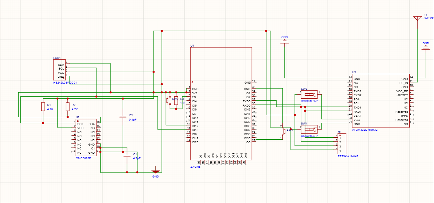Screen dimensions: 434x203
Task: Select the SW4 slide switch symbol
Action: click(309, 129)
